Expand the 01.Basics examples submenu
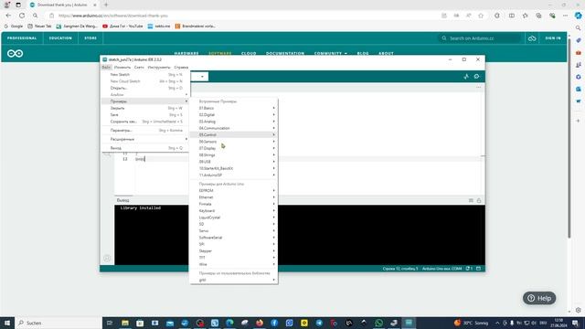 [234, 108]
